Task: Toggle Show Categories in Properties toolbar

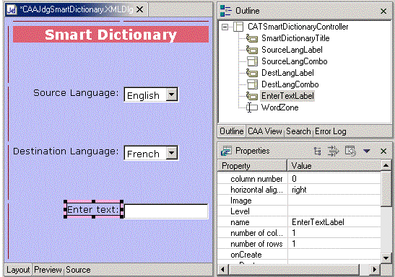Action: [x=318, y=151]
